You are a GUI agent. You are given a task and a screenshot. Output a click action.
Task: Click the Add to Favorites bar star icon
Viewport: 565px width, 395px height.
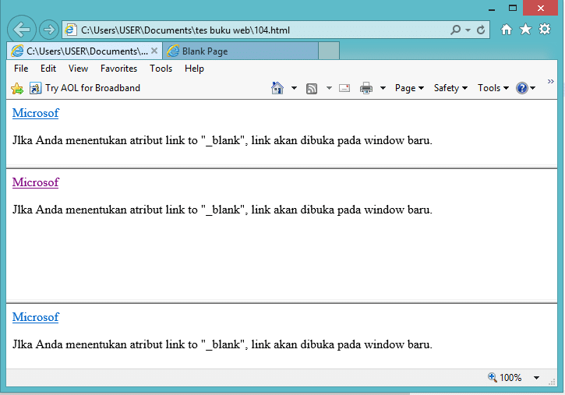[x=17, y=88]
